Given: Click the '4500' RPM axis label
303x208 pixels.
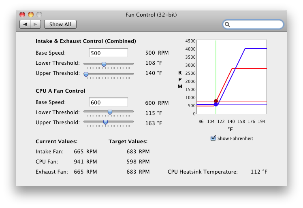Looking at the screenshot, I should (x=190, y=41).
